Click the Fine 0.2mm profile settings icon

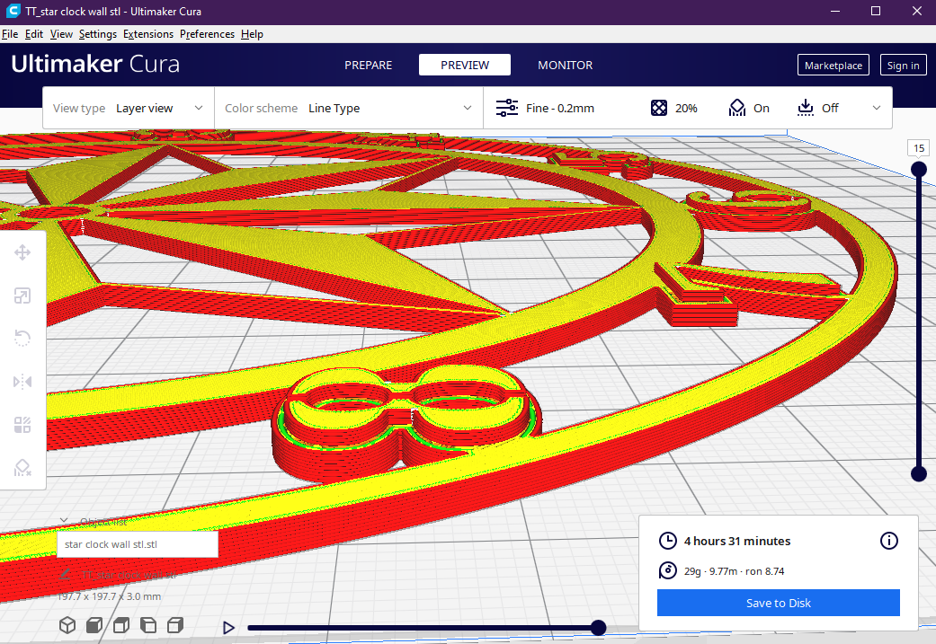(x=507, y=108)
